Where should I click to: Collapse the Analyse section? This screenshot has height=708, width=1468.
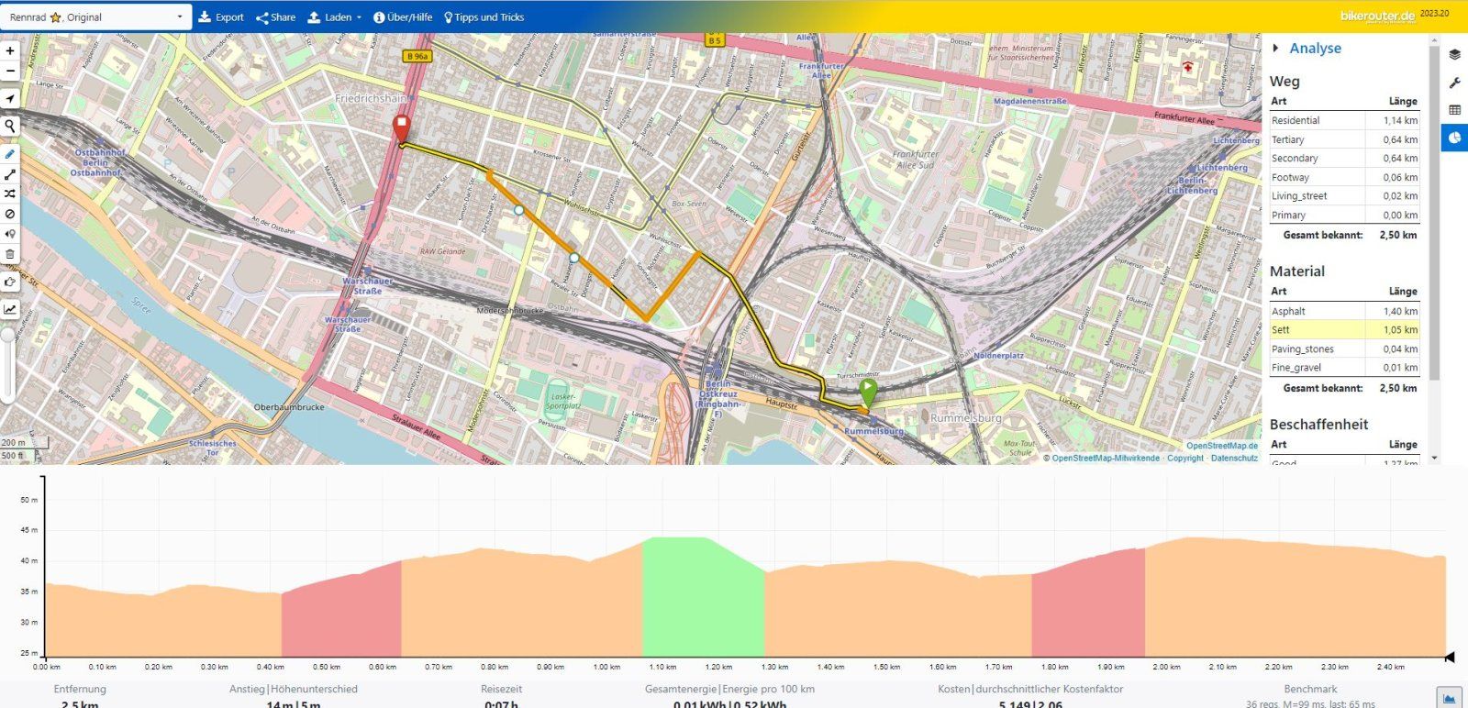point(1276,48)
